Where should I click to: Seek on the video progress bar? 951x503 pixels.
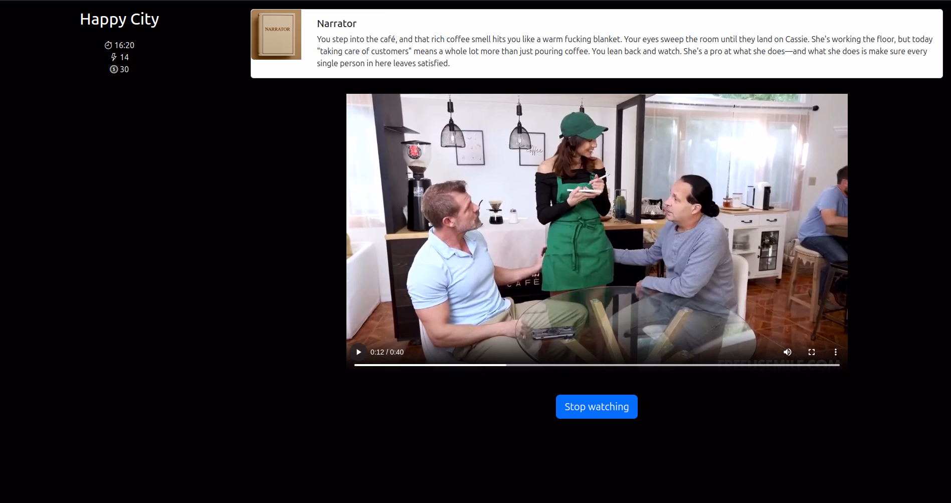coord(597,365)
